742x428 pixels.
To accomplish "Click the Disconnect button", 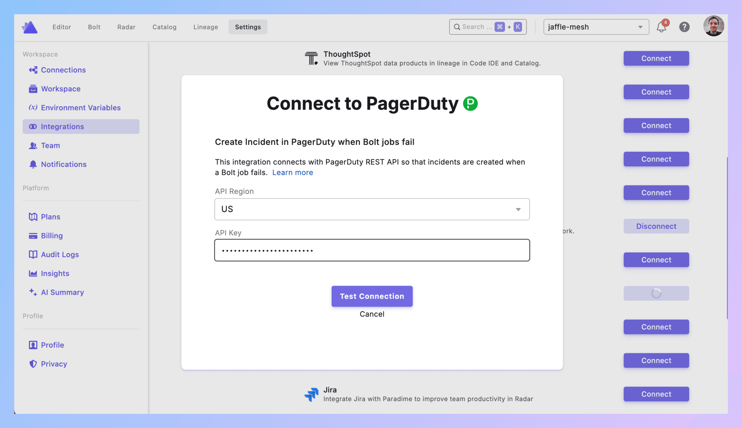I will [x=656, y=226].
